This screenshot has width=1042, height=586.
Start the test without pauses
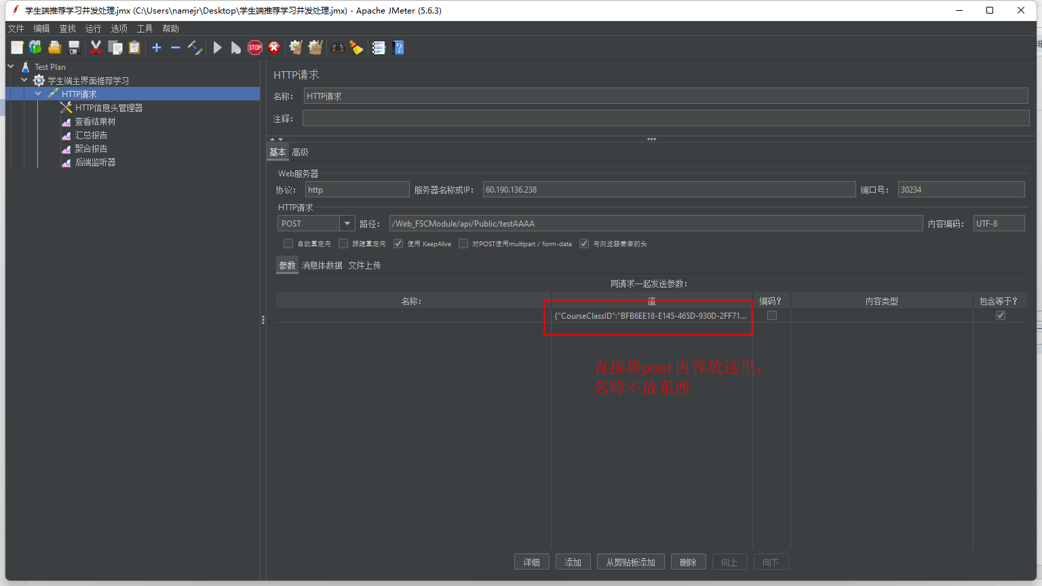point(235,47)
